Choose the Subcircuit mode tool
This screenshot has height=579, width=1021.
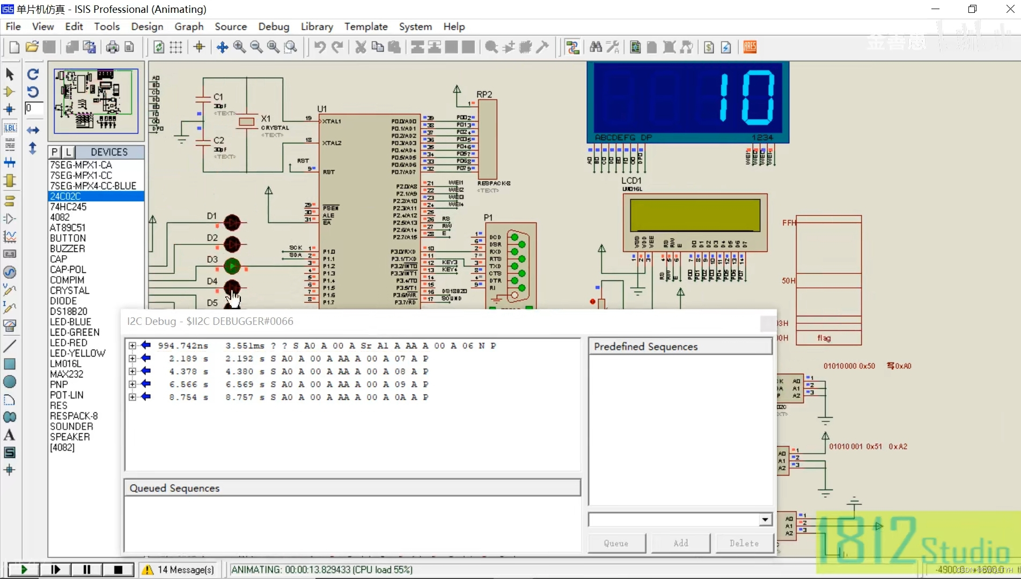point(10,181)
